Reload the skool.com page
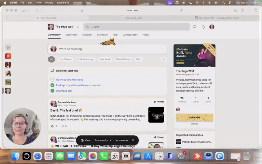Image resolution: width=262 pixels, height=164 pixels. [181, 10]
